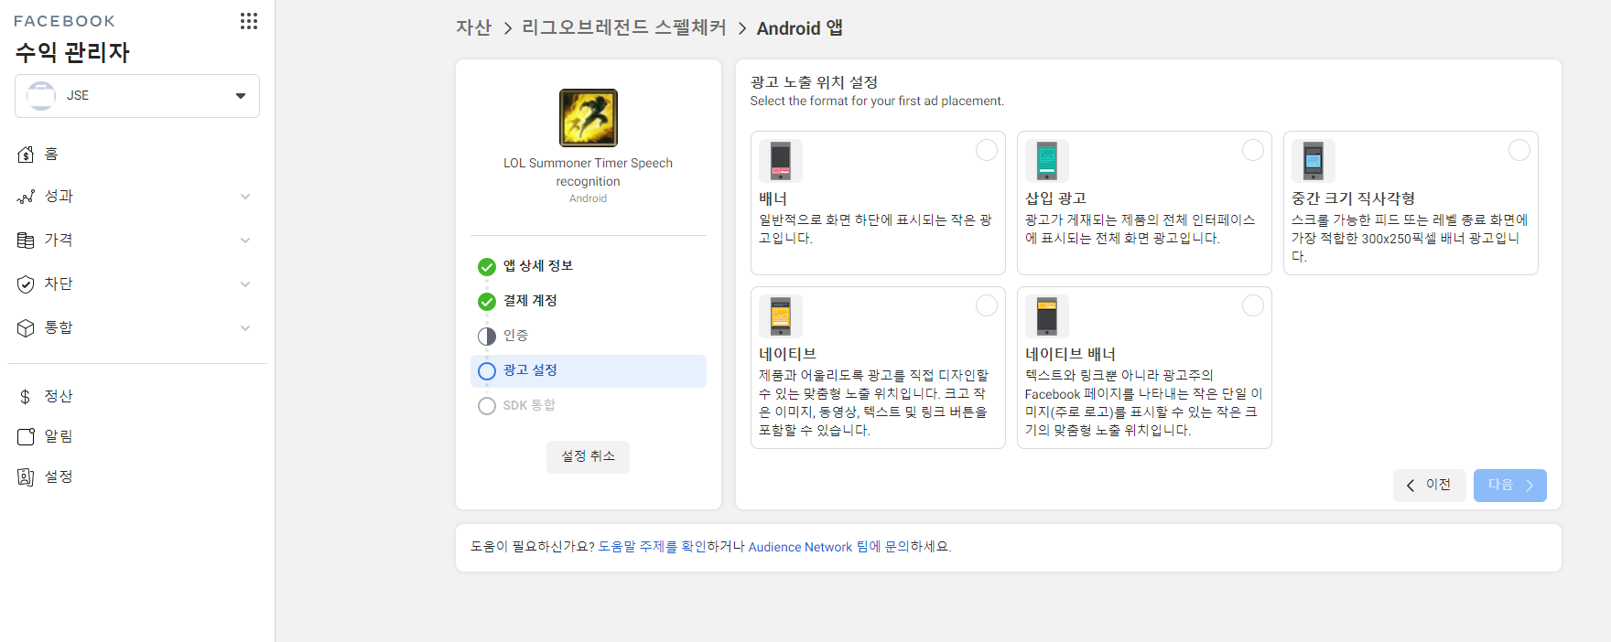Select the 배너 radio button
The image size is (1611, 642).
point(987,150)
